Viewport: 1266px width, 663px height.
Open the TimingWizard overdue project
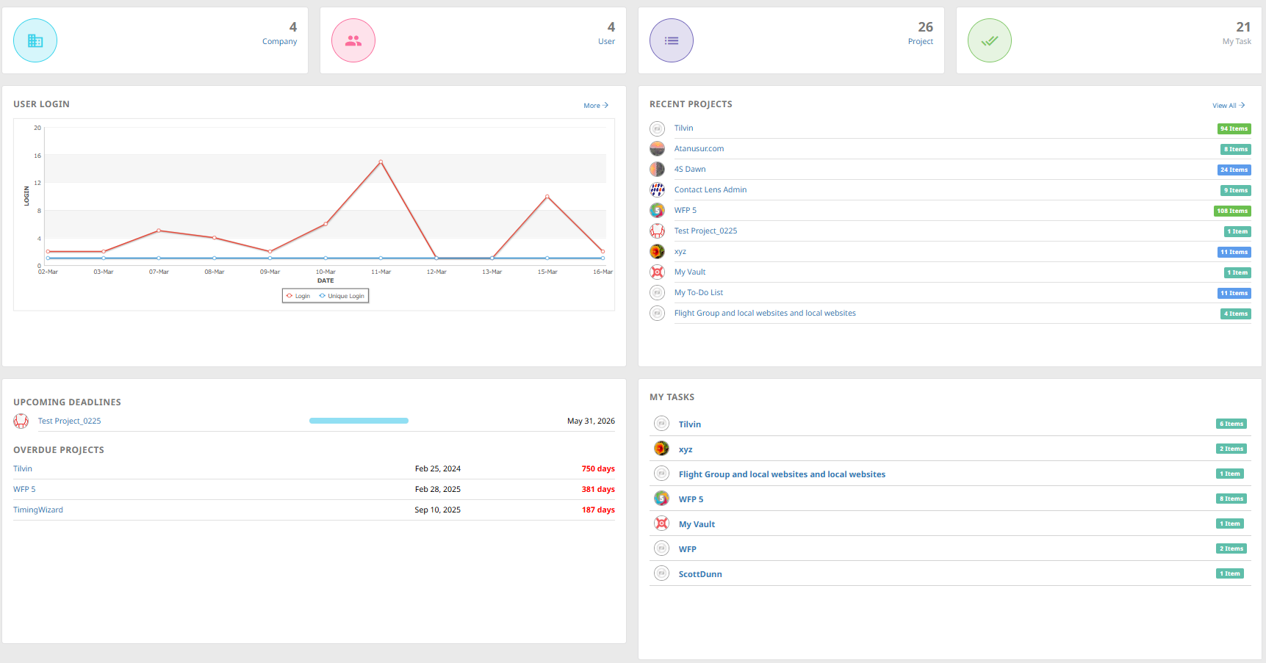click(37, 510)
